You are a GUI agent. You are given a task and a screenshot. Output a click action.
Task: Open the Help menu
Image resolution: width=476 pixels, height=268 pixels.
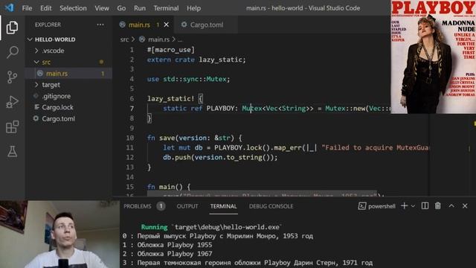coord(193,8)
